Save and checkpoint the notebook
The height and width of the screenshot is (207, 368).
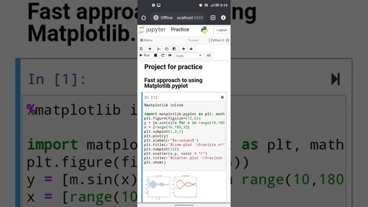141,49
